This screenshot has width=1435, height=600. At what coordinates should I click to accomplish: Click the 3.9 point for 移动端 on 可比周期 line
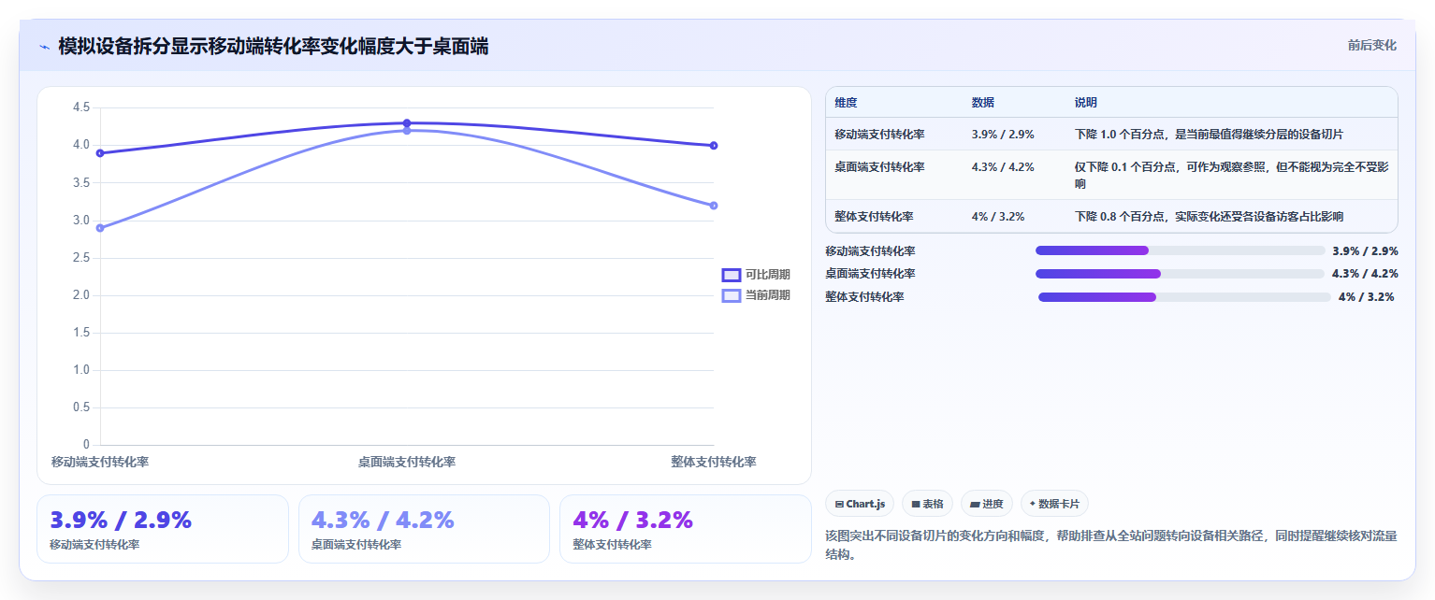coord(100,153)
